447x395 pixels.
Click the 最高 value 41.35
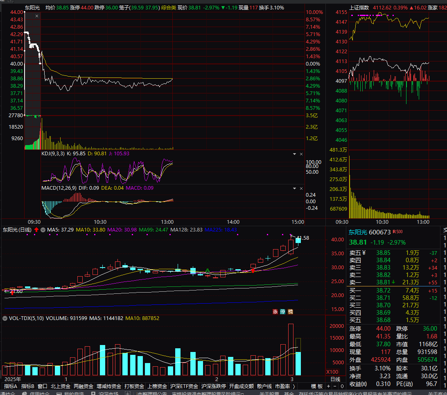click(x=383, y=336)
